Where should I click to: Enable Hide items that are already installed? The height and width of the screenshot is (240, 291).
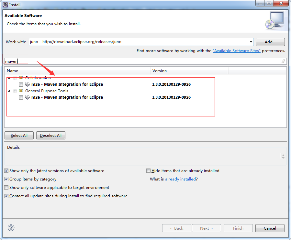[148, 171]
